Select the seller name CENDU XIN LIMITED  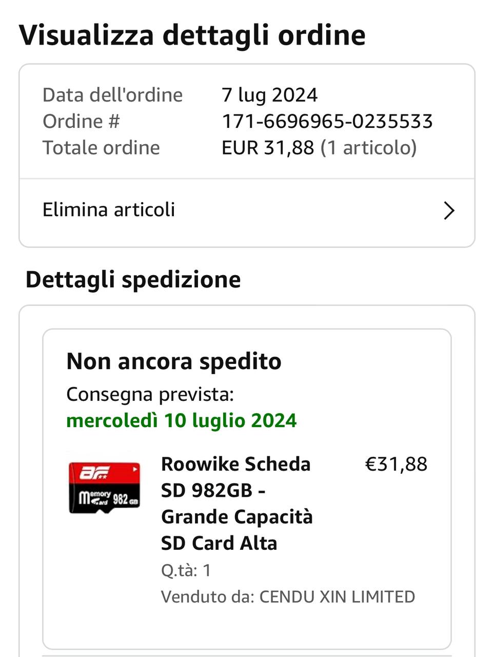(x=337, y=597)
